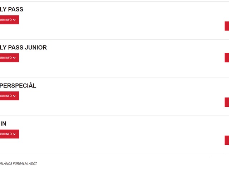This screenshot has width=229, height=172.
Task: Click the red button at right of LY PASS row
Action: point(227,26)
